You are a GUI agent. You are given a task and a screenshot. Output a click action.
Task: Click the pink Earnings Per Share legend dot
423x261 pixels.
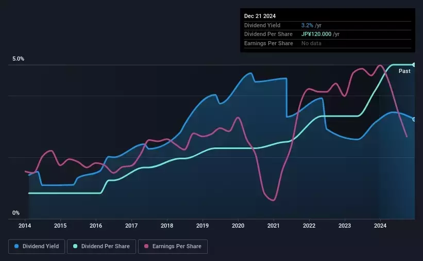tap(146, 246)
